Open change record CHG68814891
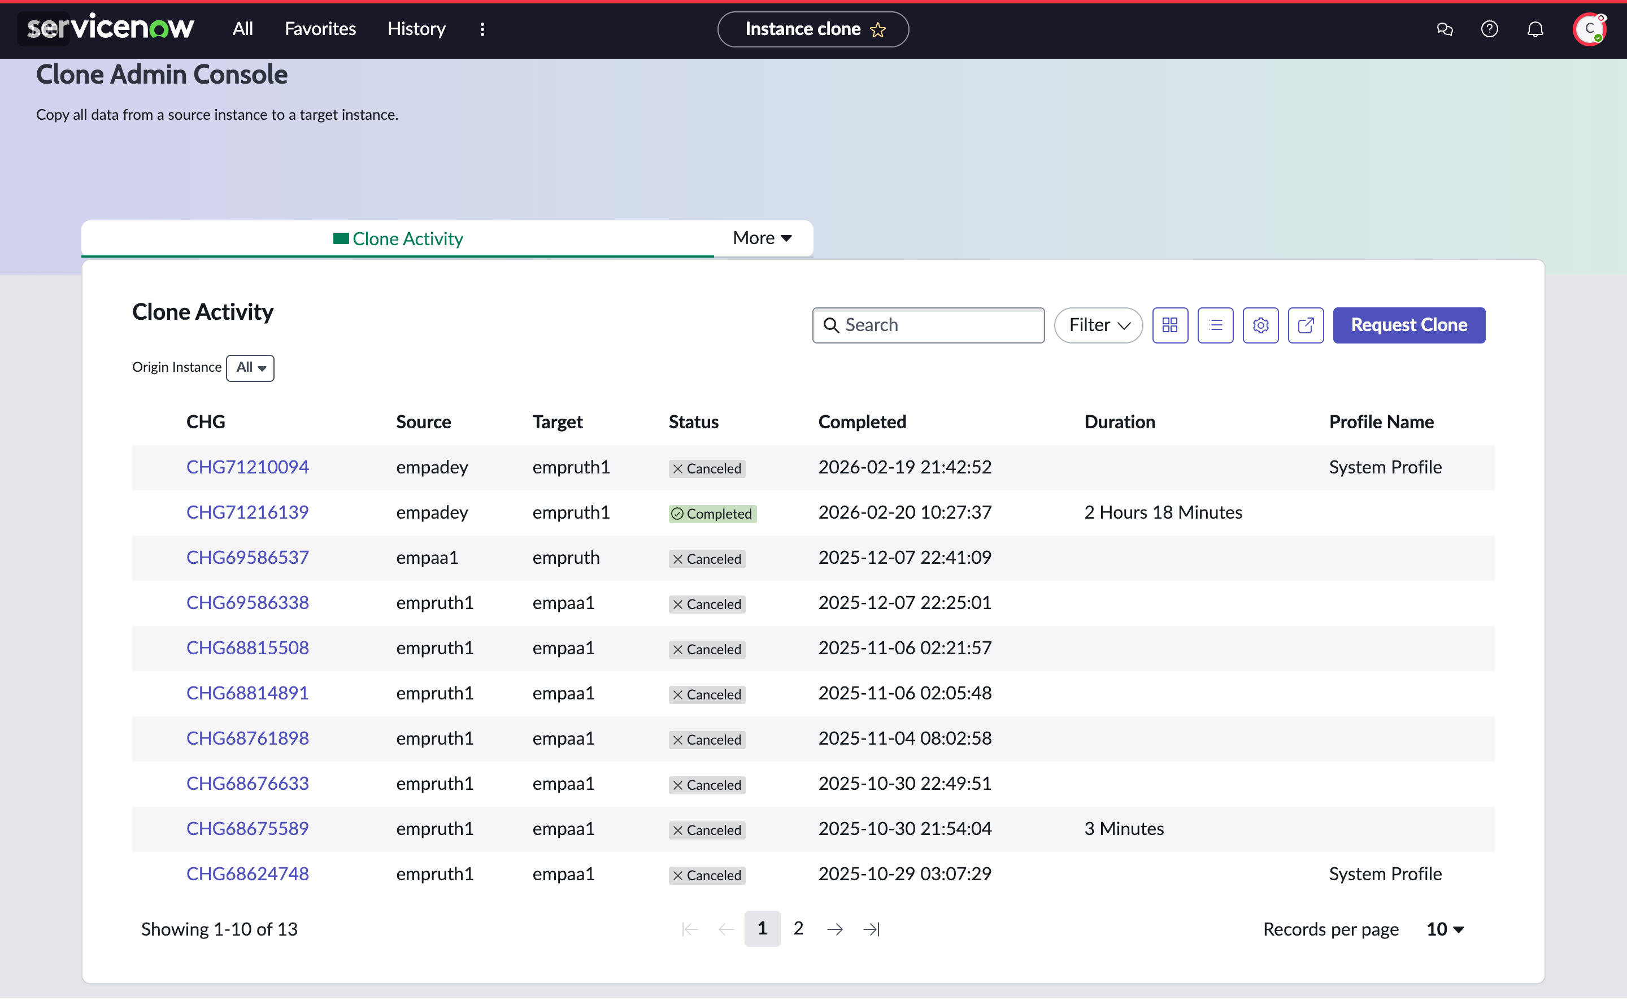 (x=247, y=693)
